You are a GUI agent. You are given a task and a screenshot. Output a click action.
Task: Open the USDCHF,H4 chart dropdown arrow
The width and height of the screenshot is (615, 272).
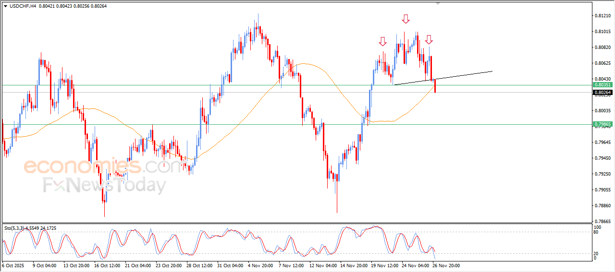tap(5, 6)
